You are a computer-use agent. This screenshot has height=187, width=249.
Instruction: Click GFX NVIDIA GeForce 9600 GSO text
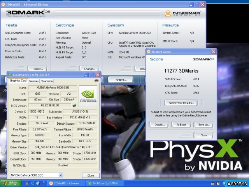pyautogui.click(x=135, y=33)
